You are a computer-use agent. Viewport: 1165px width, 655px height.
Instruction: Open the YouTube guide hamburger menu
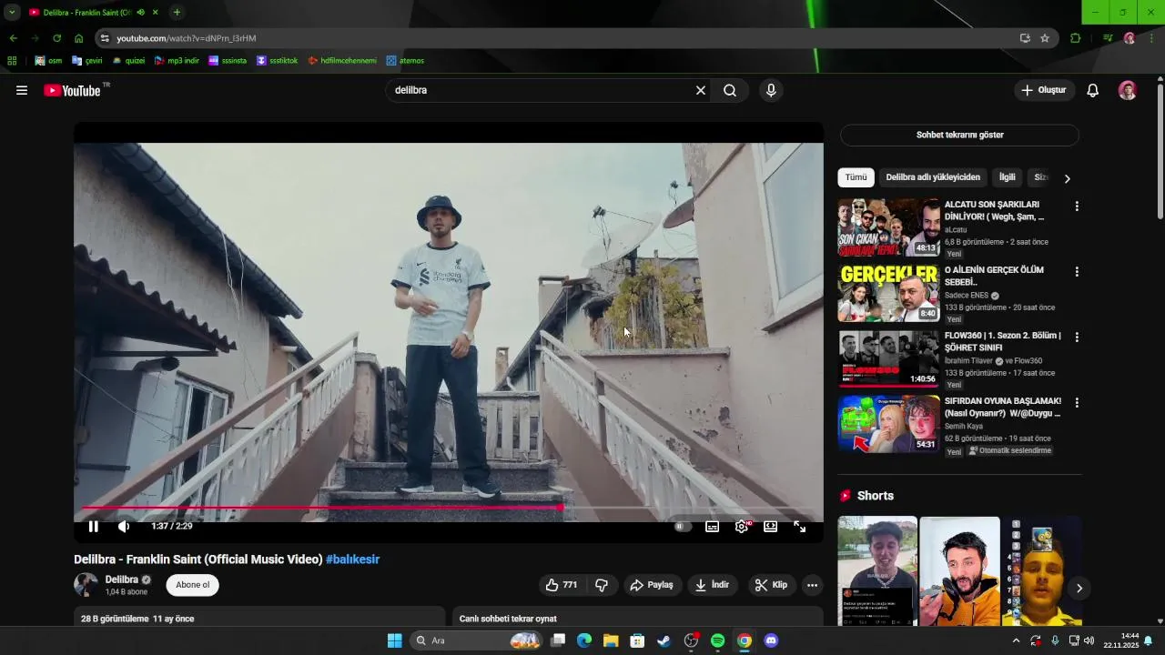point(22,90)
